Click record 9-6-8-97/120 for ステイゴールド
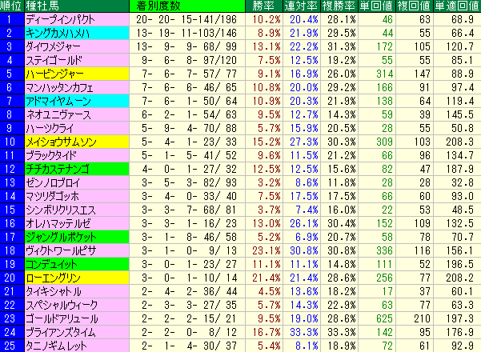Image resolution: width=481 pixels, height=352 pixels. click(187, 60)
